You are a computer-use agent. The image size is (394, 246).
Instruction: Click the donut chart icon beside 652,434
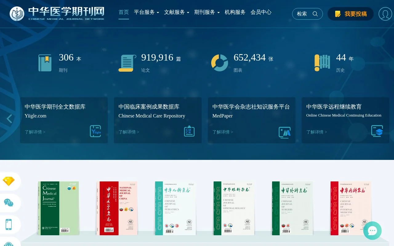[x=219, y=63]
